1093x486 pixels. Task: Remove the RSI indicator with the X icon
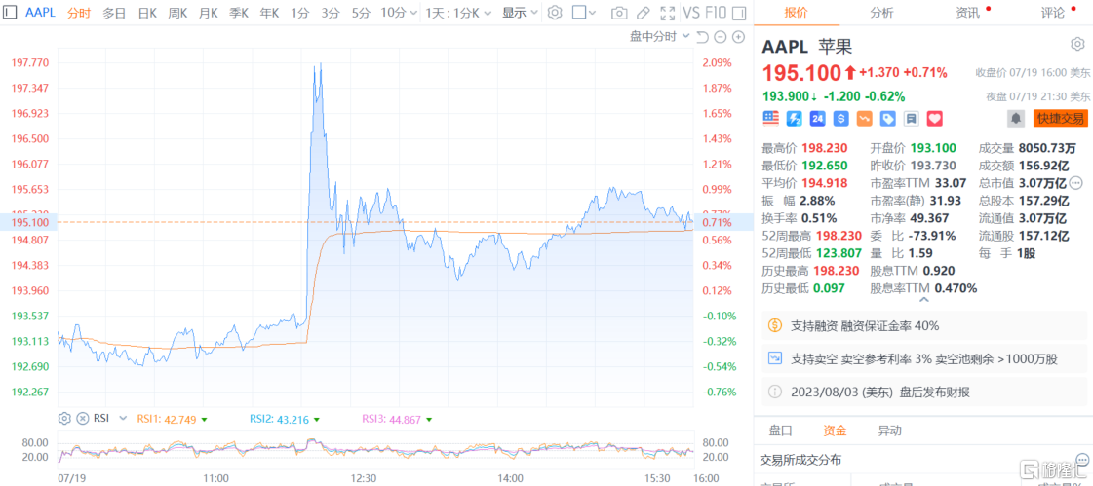tap(82, 419)
